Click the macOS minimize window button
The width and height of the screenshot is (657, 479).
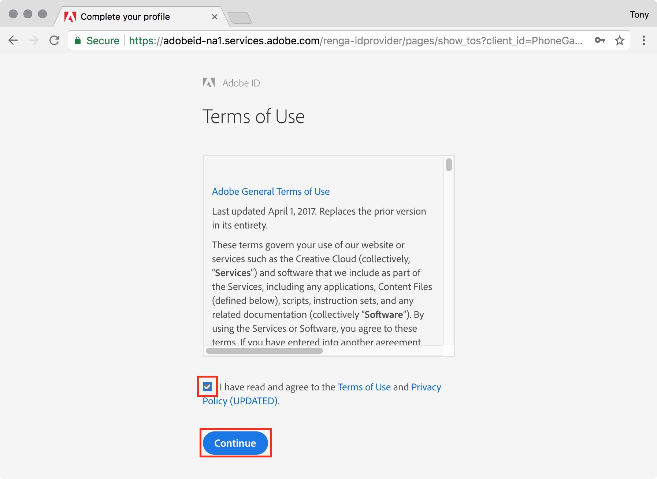28,14
